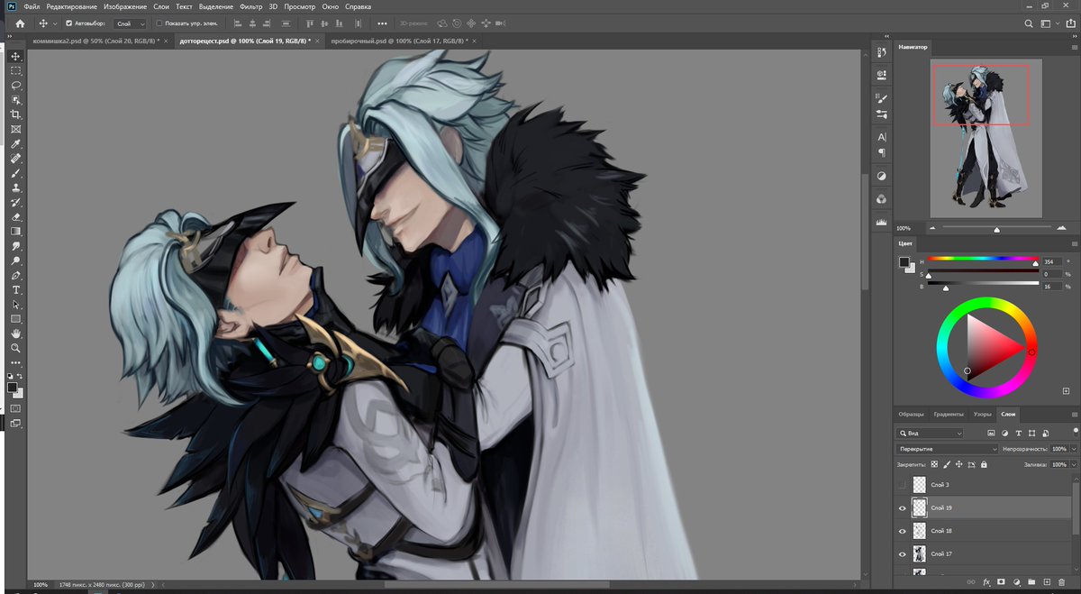This screenshot has height=594, width=1081.
Task: Lock all with the padlock icon
Action: [x=983, y=464]
